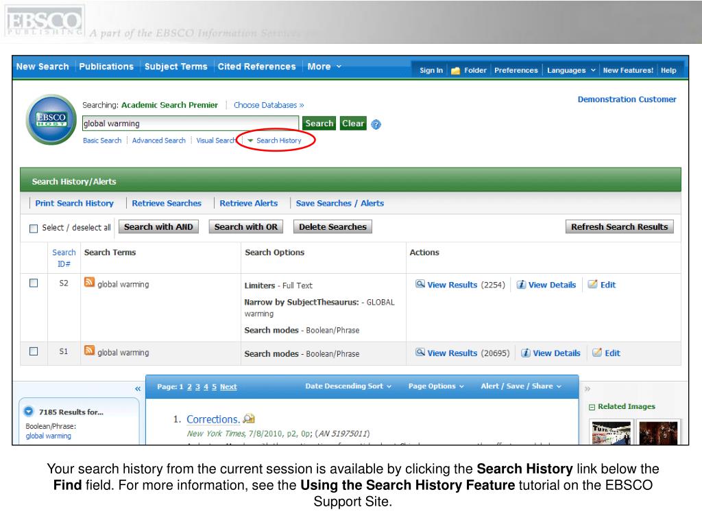Open Preferences in top bar
The height and width of the screenshot is (527, 702).
click(x=516, y=71)
